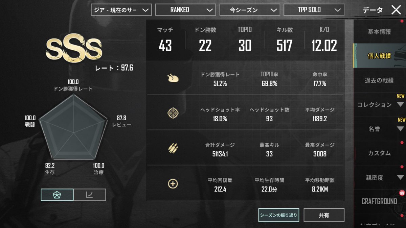Open the 基本情報 tab
This screenshot has height=228, width=406.
pyautogui.click(x=379, y=32)
